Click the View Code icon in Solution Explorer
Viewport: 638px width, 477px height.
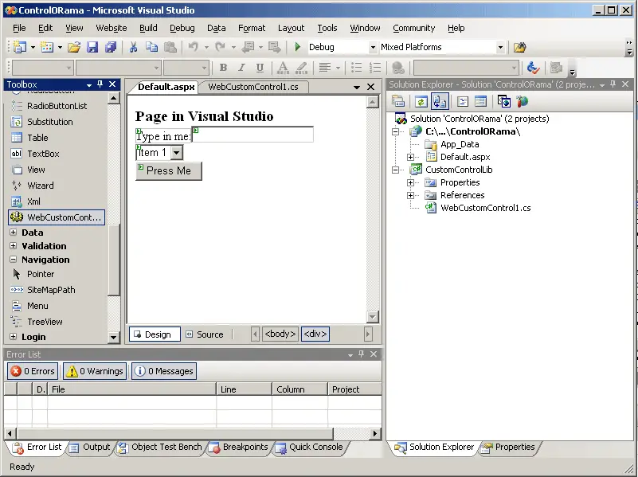click(x=462, y=101)
